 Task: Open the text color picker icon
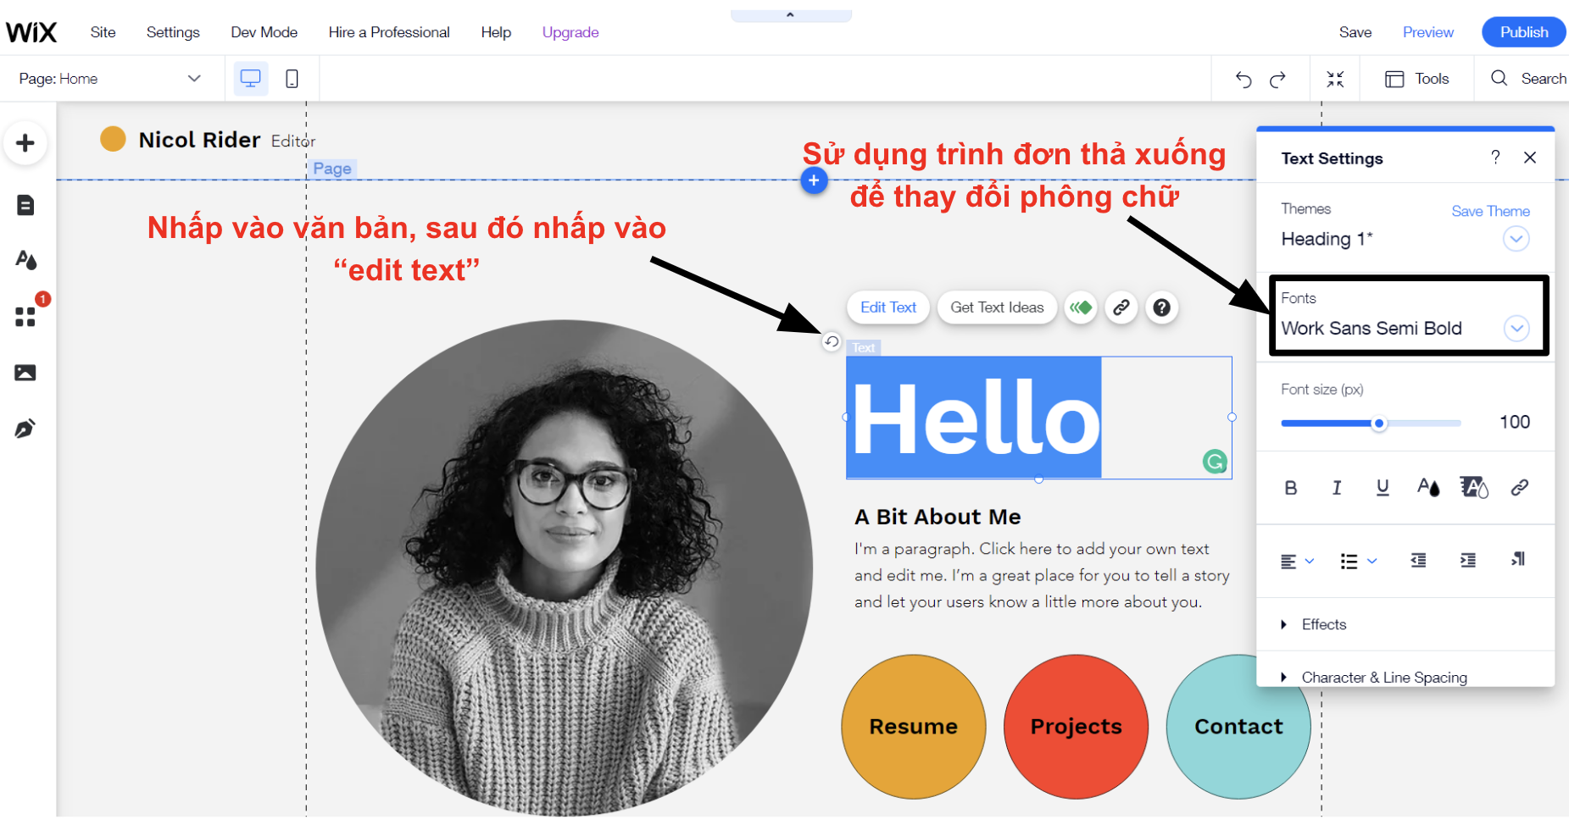[x=1428, y=488]
